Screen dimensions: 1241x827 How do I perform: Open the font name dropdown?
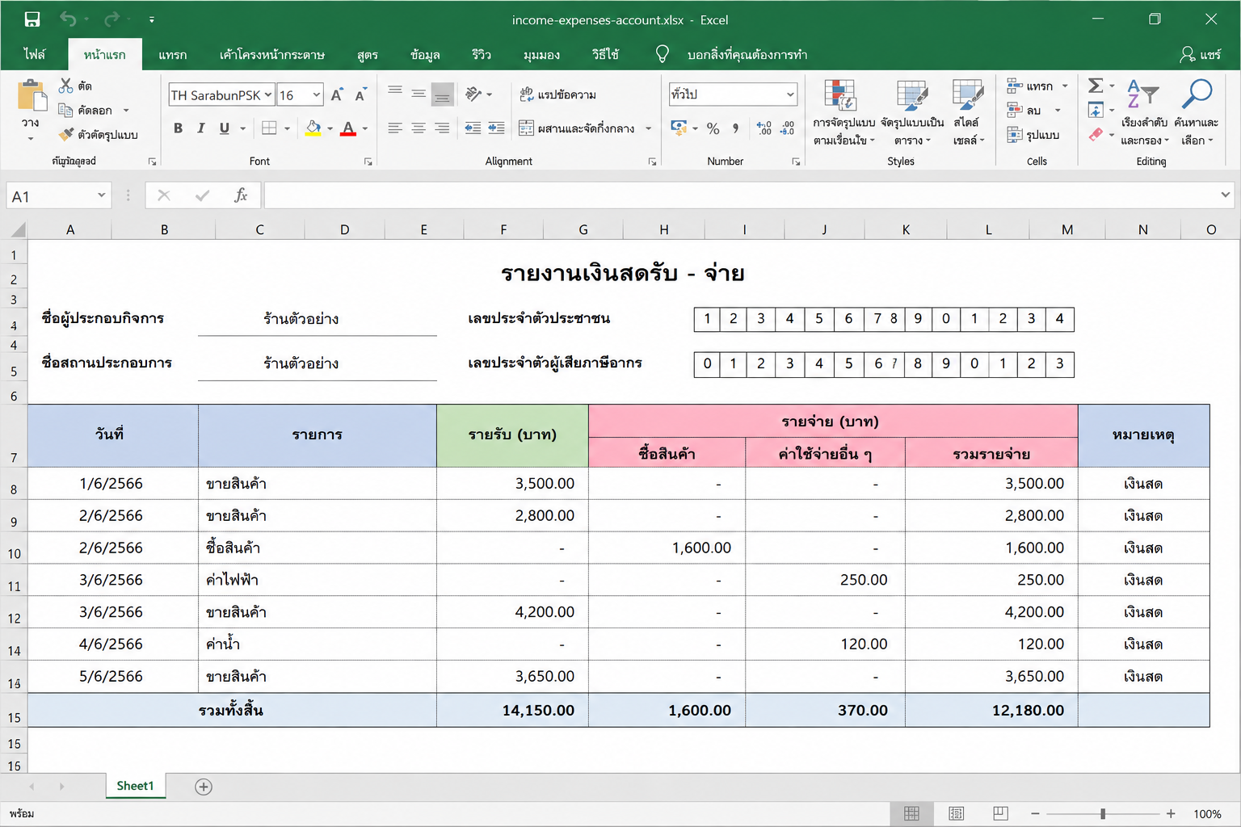[x=268, y=94]
